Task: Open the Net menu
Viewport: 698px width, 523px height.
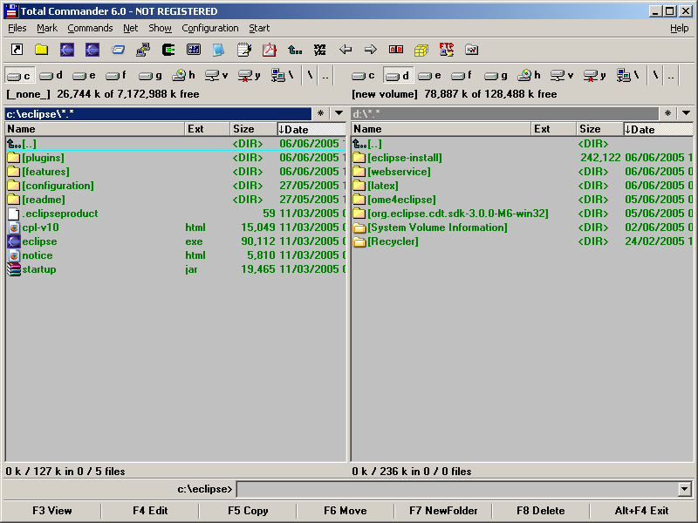Action: click(130, 28)
